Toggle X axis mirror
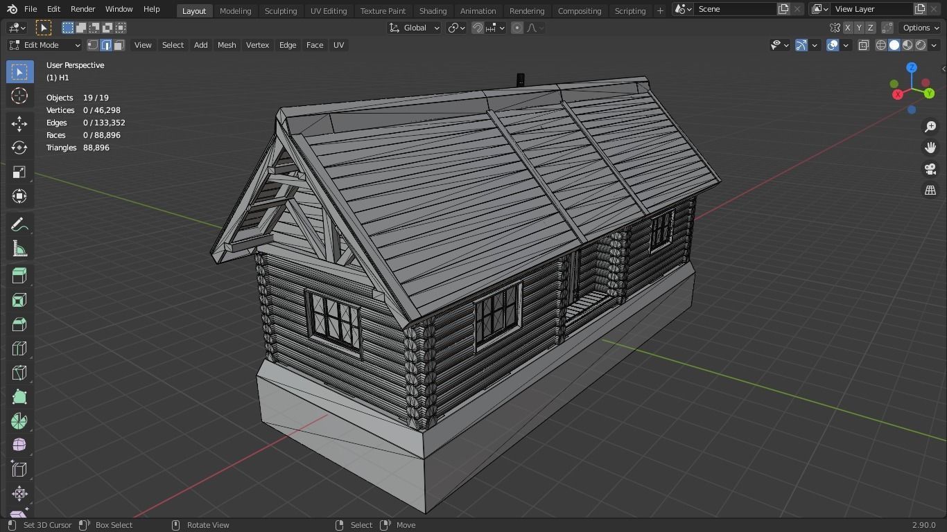Image resolution: width=947 pixels, height=532 pixels. (847, 28)
